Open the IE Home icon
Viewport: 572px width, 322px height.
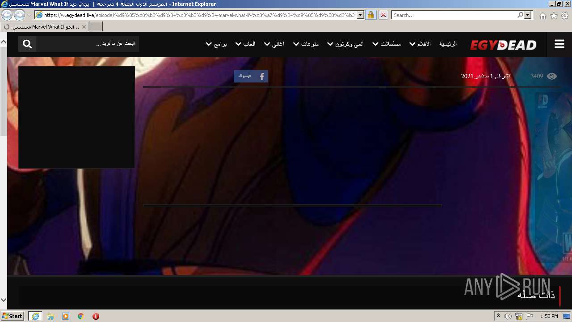coord(543,16)
